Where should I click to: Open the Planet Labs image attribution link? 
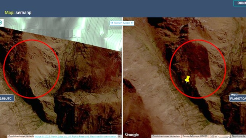pos(76,136)
